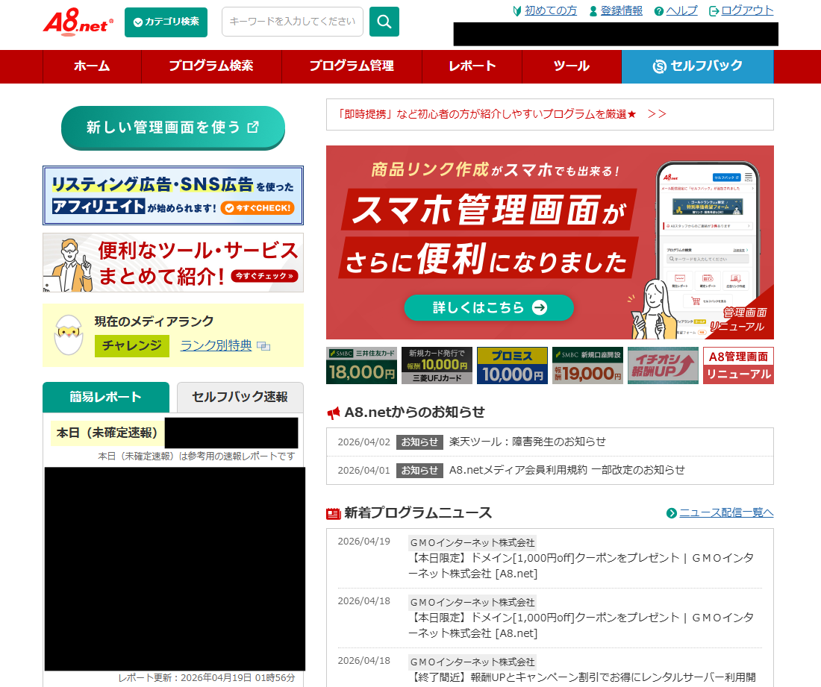Click the ログアウト link

pyautogui.click(x=747, y=11)
